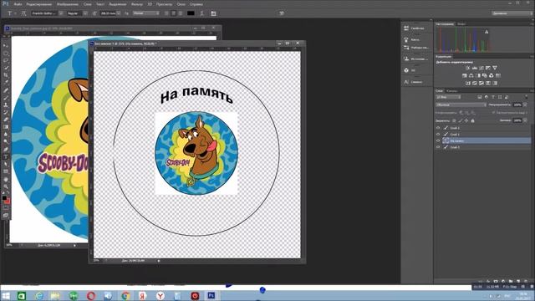Open the Справка menu
Screen dimensions: 535x301
pyautogui.click(x=196, y=4)
